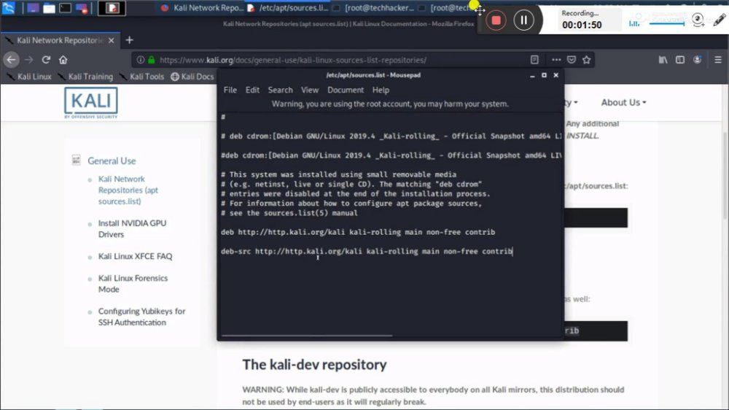Open the webcam overlay option in recorder

coord(698,20)
